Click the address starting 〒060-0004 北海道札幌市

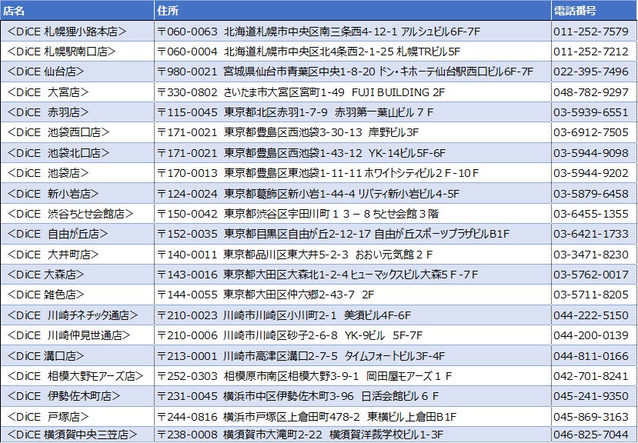point(352,52)
